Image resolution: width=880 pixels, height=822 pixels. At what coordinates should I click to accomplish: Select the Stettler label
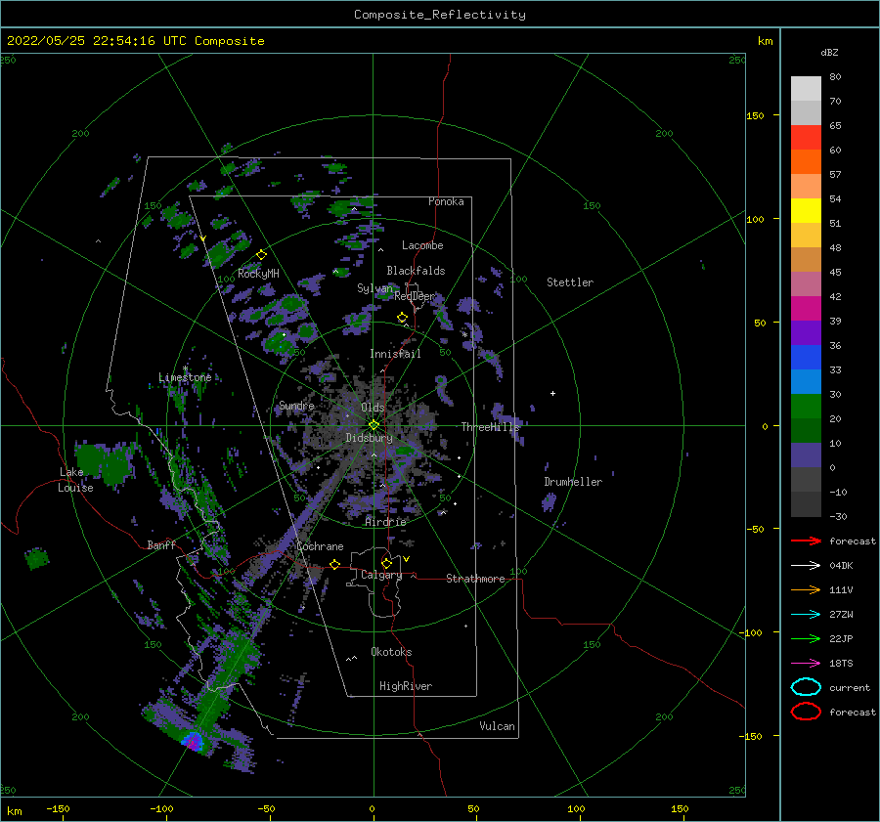coord(570,282)
